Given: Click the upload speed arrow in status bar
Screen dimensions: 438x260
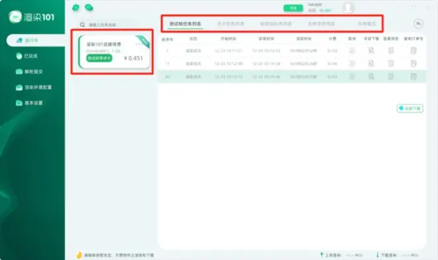Looking at the screenshot, I should coord(321,255).
